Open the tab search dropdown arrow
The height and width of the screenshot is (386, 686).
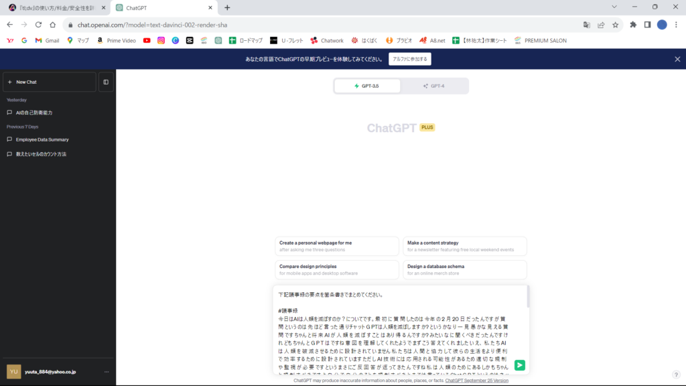(614, 7)
